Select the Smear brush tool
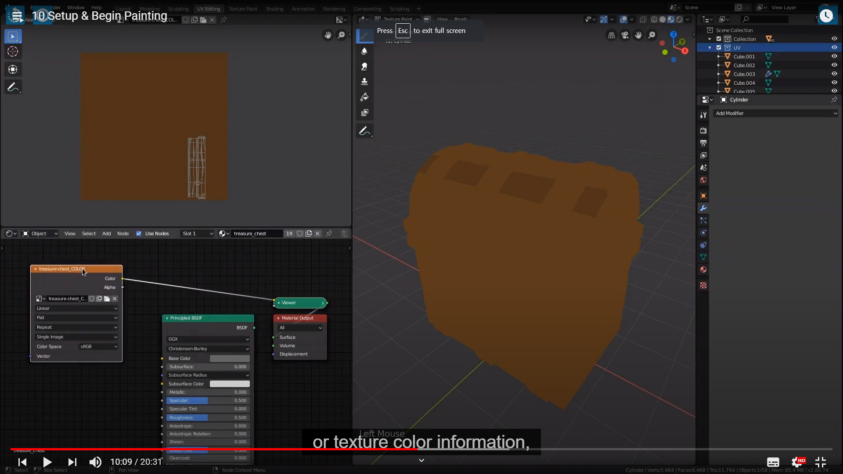This screenshot has width=843, height=474. [x=364, y=66]
